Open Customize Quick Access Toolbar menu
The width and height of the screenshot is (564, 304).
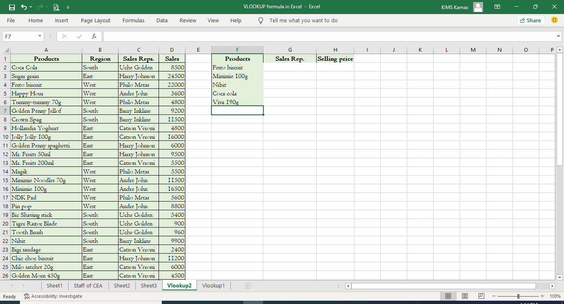(69, 7)
